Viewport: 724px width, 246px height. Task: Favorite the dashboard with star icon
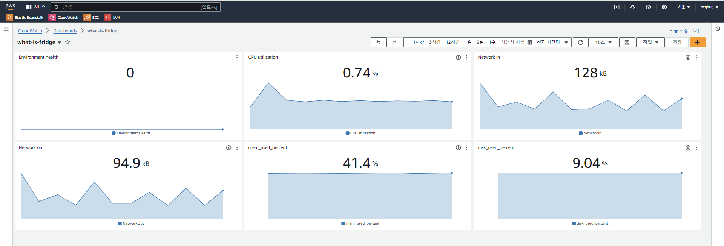pyautogui.click(x=67, y=42)
